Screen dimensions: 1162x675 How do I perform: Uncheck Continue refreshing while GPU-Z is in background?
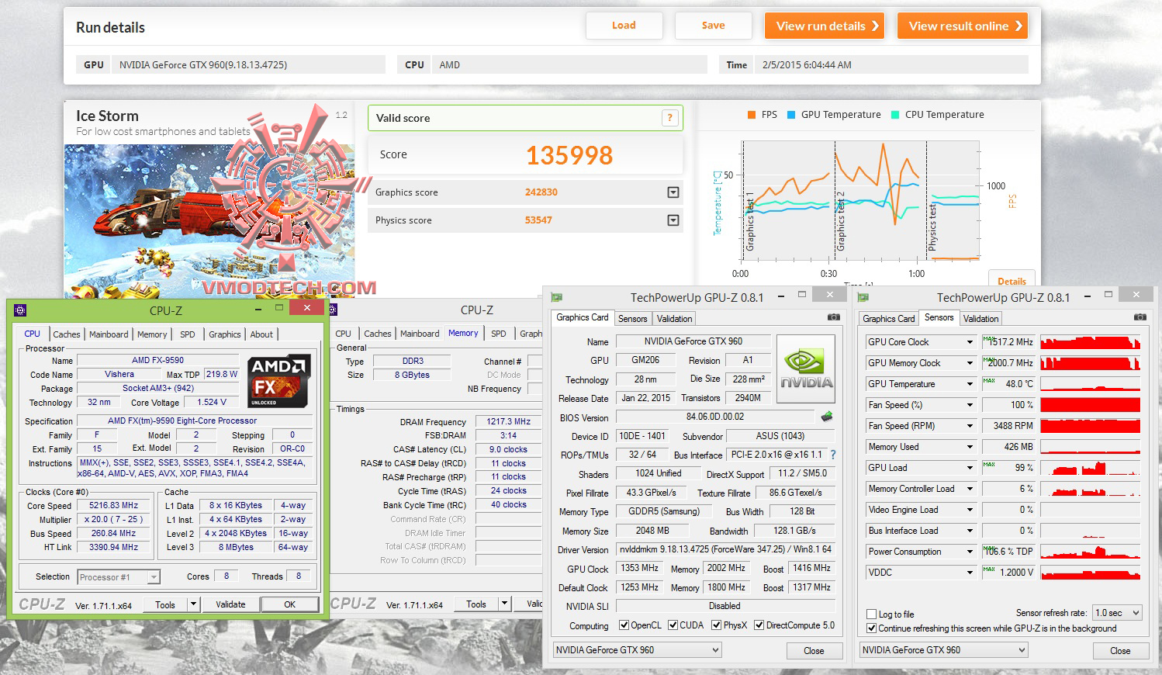(x=872, y=628)
